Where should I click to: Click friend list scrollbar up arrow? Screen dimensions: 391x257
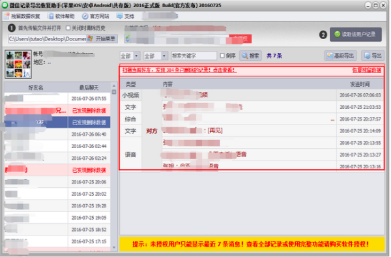click(114, 85)
